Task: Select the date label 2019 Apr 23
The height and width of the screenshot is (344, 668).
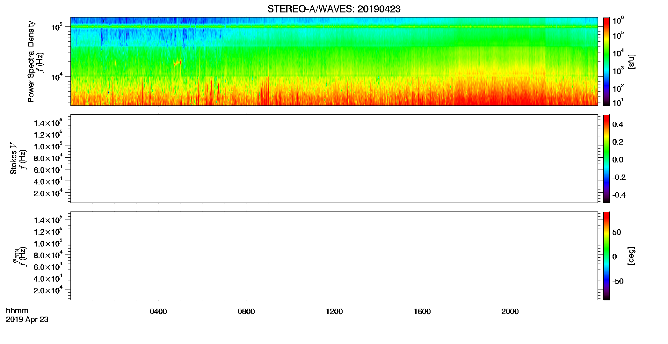Action: click(x=27, y=319)
